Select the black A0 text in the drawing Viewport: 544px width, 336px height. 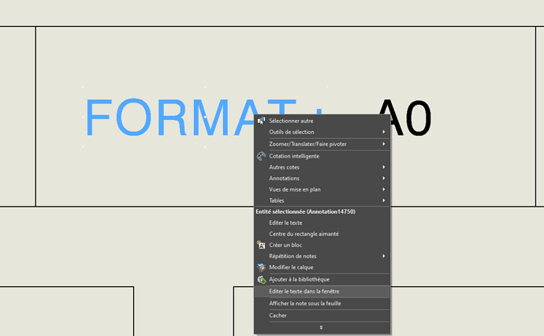click(404, 120)
